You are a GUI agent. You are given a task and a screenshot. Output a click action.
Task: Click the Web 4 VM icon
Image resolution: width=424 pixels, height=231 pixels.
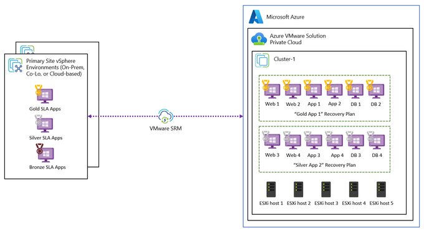pyautogui.click(x=292, y=140)
